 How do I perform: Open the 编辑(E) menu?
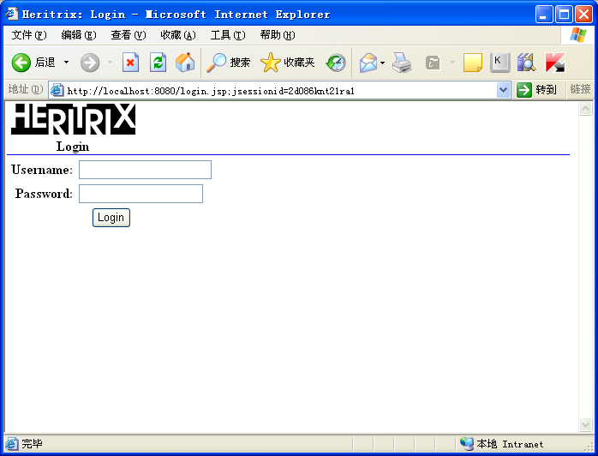click(x=79, y=35)
